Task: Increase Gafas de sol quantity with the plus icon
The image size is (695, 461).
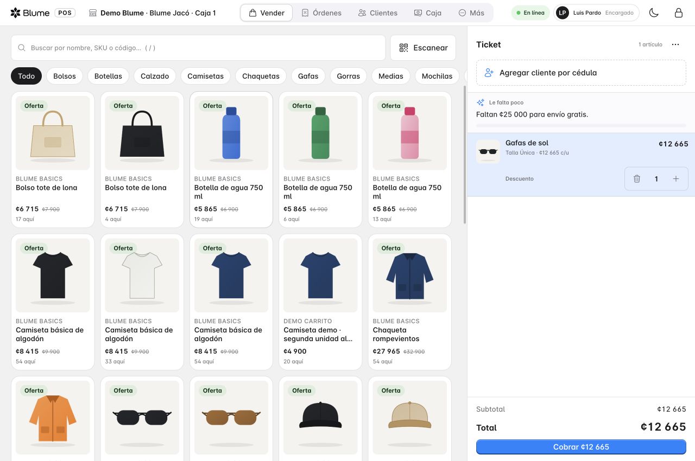Action: [676, 178]
